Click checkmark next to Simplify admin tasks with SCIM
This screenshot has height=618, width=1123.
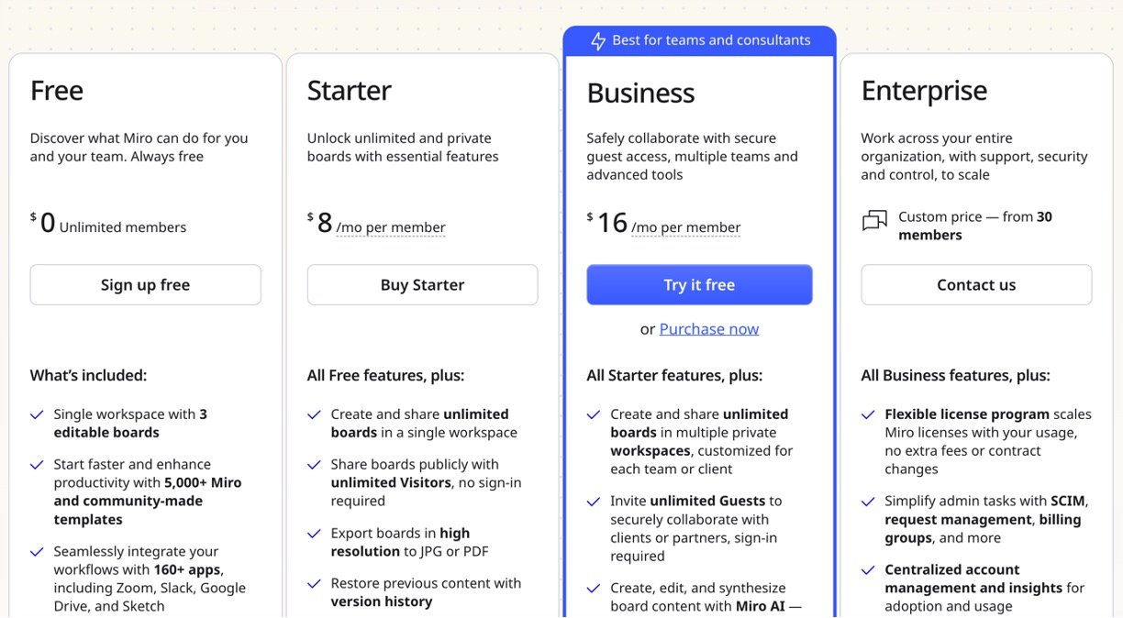[x=868, y=502]
